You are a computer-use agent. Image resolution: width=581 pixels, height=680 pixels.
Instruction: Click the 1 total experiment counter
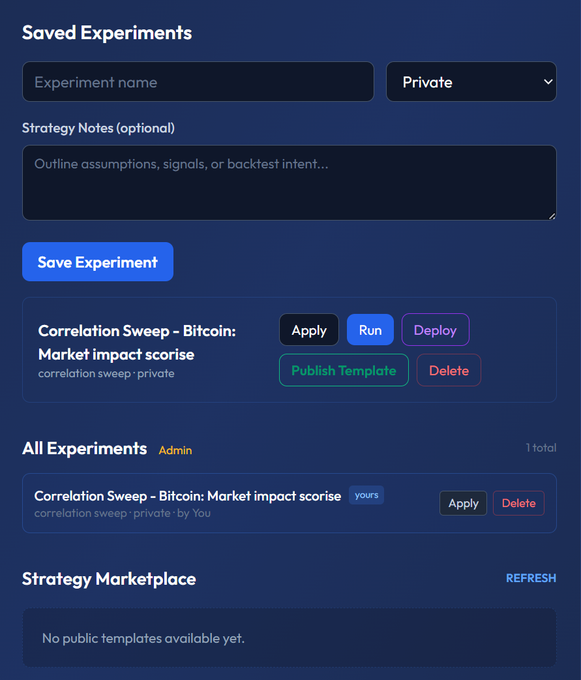point(541,448)
